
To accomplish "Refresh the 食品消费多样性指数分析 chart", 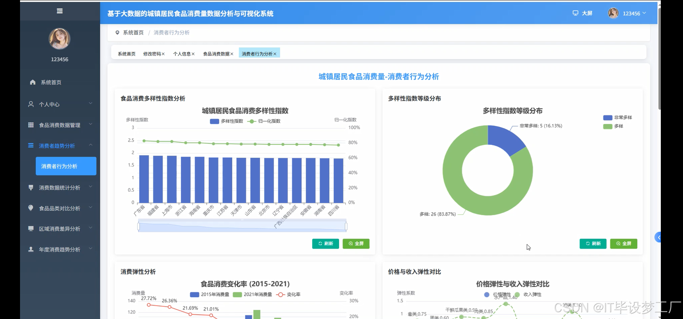I will (x=325, y=244).
